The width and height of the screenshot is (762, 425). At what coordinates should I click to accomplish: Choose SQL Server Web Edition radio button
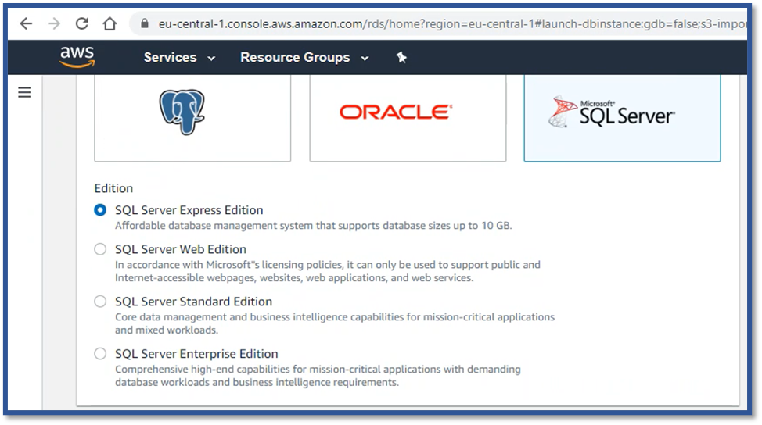(x=100, y=249)
